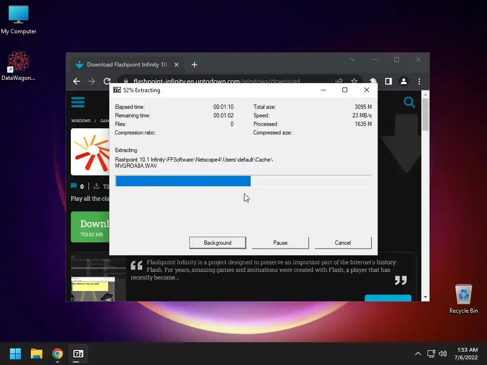Open Chrome profile avatar
This screenshot has width=487, height=365.
[403, 81]
